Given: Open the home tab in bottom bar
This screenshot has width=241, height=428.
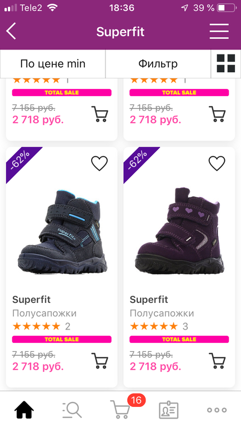Looking at the screenshot, I should click(x=24, y=410).
